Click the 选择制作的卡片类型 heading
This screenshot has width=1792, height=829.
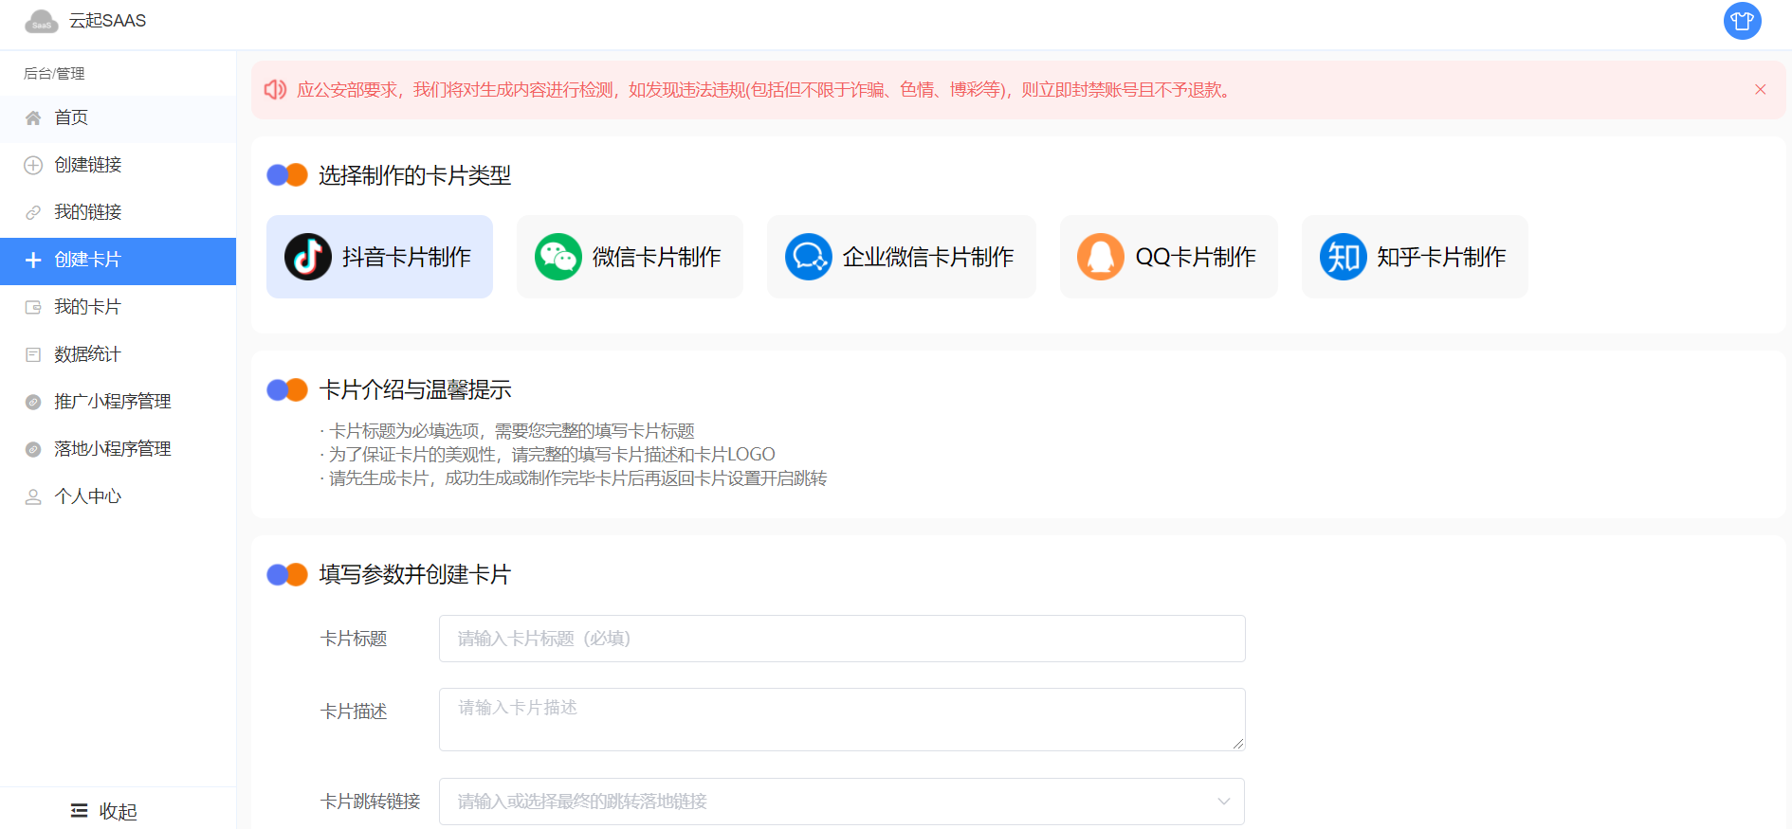[414, 175]
